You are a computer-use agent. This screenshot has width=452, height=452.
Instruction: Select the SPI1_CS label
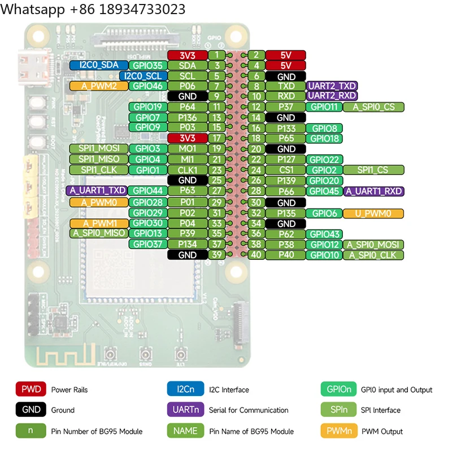click(x=373, y=170)
